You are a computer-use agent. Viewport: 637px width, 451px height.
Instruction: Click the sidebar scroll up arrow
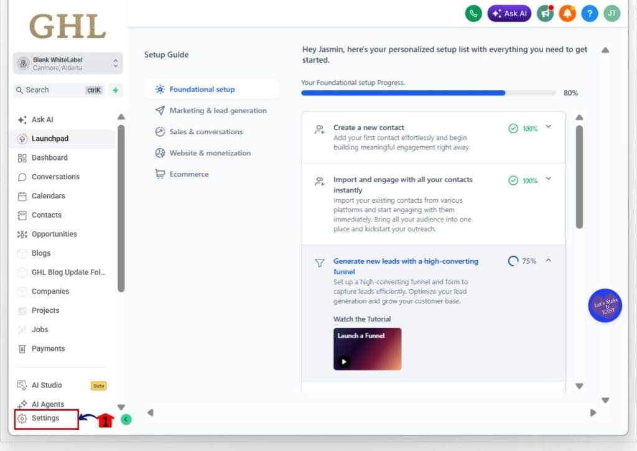pyautogui.click(x=121, y=117)
